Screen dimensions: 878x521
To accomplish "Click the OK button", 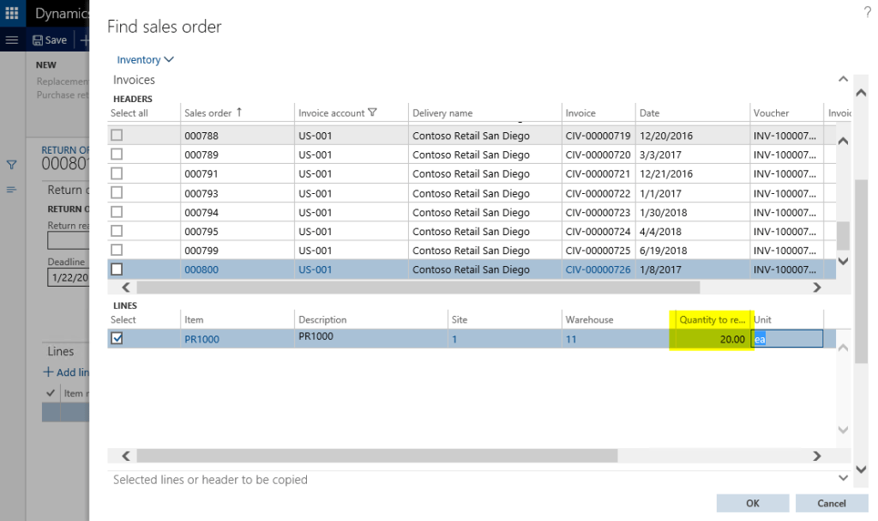I will (x=752, y=503).
